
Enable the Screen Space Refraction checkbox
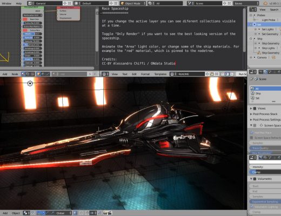(x=252, y=138)
